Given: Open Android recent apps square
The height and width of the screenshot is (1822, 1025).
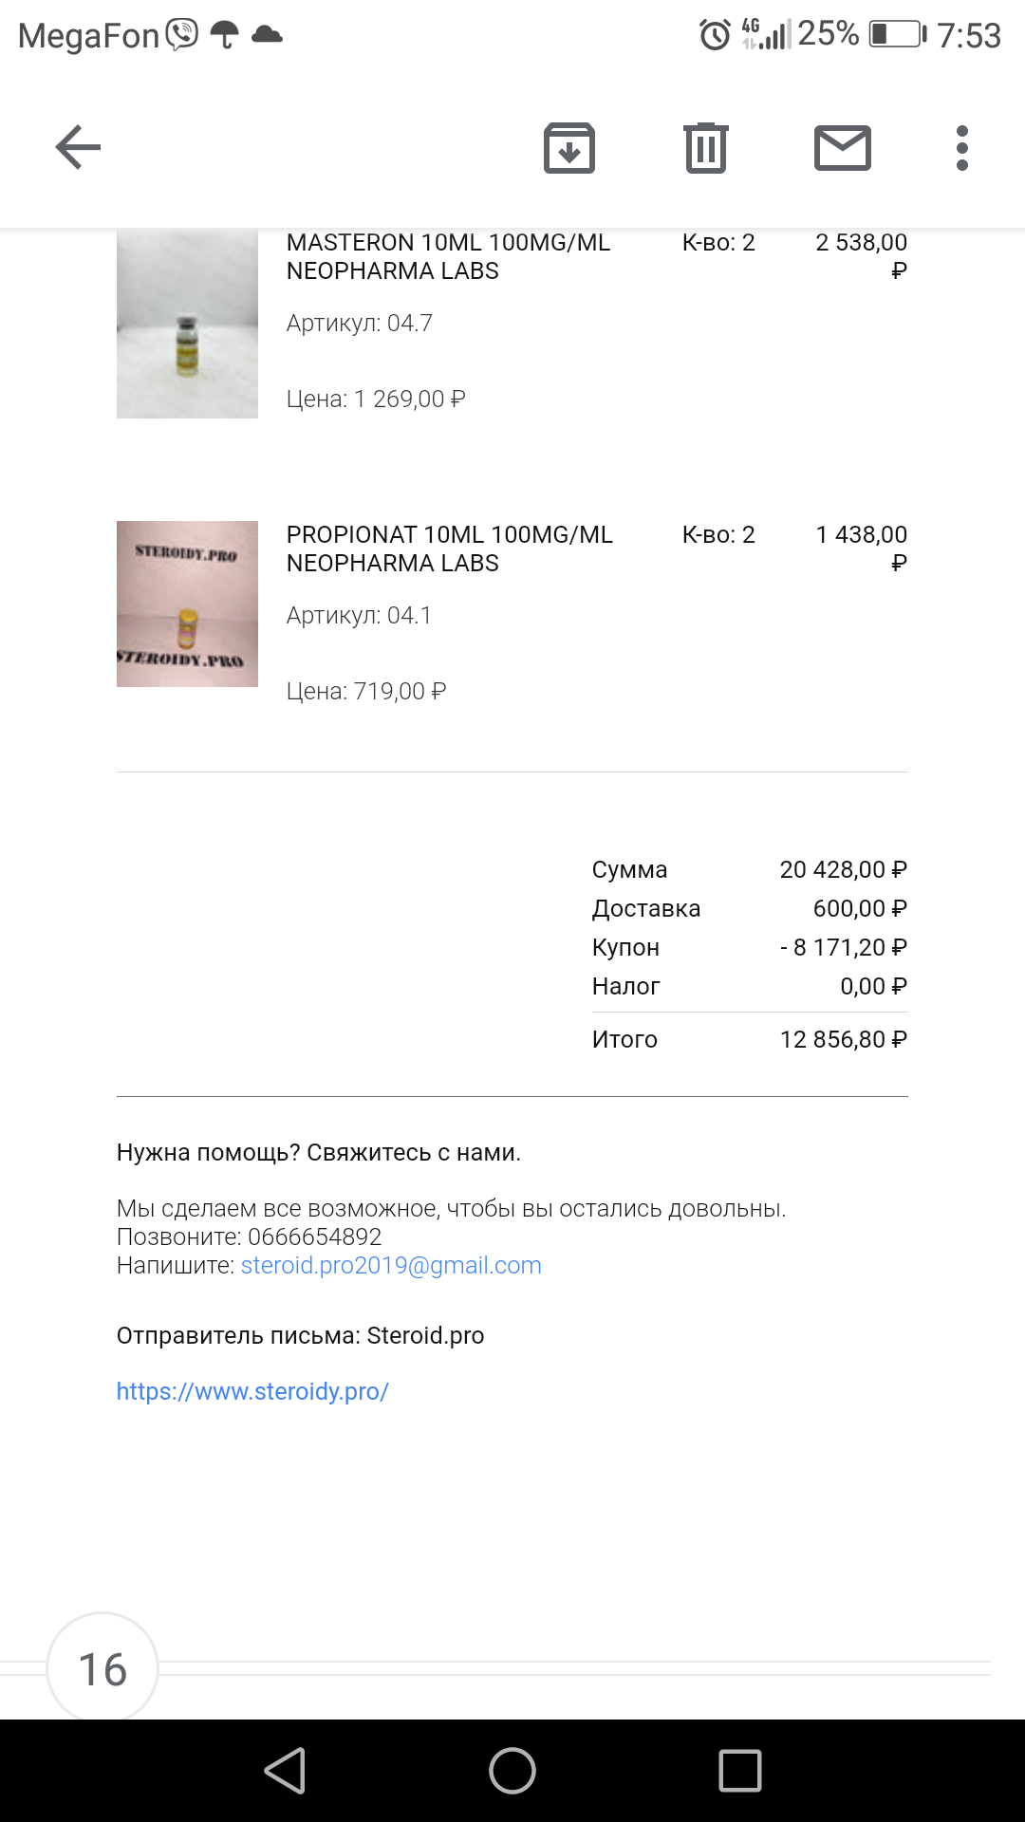Looking at the screenshot, I should (740, 1771).
